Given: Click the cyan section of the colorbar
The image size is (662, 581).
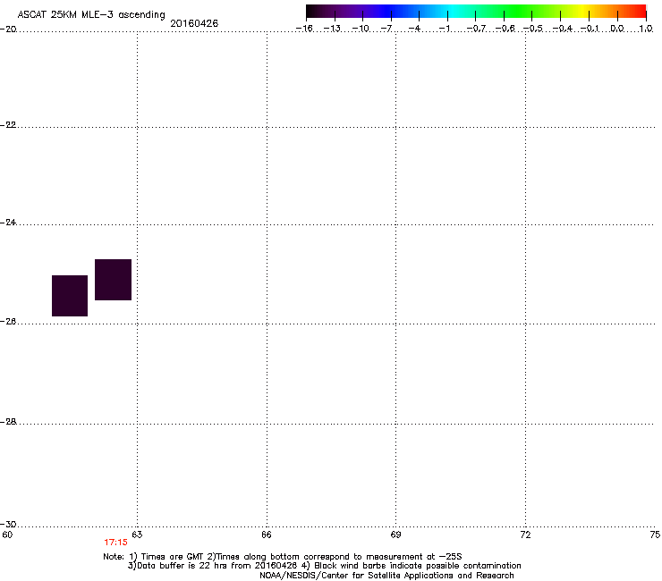Looking at the screenshot, I should tap(452, 12).
